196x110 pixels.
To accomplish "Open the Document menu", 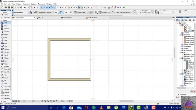I will 26,4.
